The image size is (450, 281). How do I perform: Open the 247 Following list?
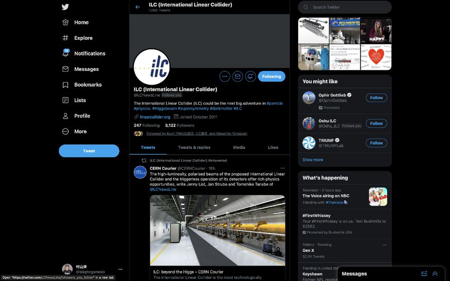(x=147, y=125)
